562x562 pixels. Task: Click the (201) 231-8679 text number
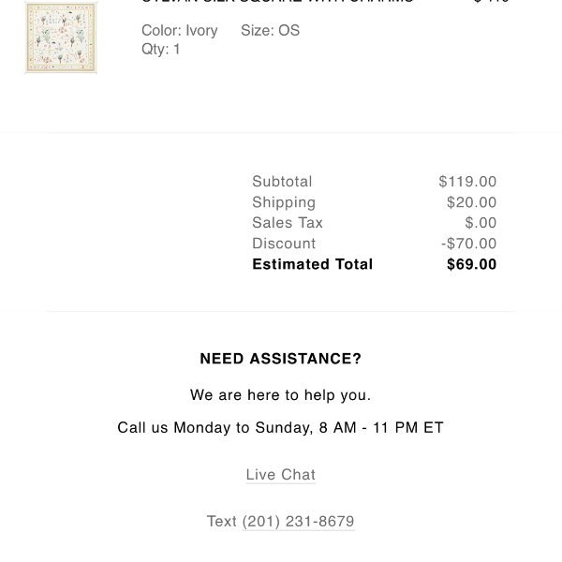[298, 522]
